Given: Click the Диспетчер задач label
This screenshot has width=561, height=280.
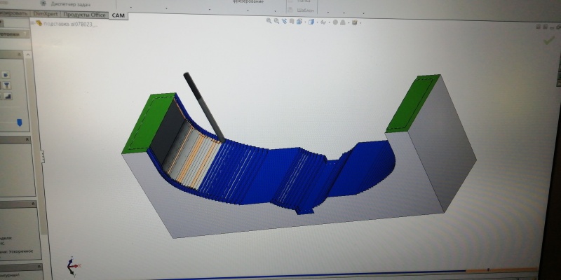Looking at the screenshot, I should [71, 4].
